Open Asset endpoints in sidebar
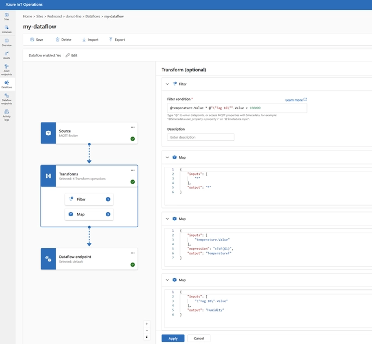372x344 pixels. (6, 70)
